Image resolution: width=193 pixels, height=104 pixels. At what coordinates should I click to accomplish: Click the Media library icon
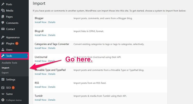click(3, 11)
